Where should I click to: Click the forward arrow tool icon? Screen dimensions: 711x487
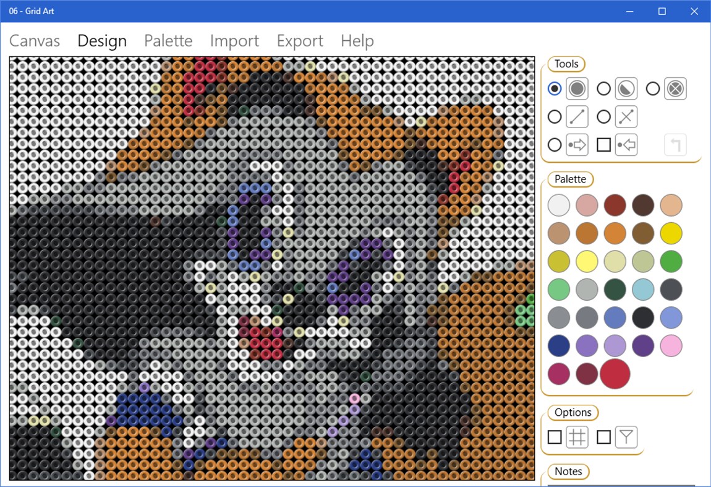577,144
